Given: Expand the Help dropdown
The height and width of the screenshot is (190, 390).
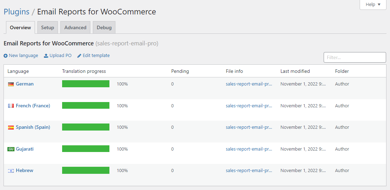Looking at the screenshot, I should pyautogui.click(x=373, y=5).
